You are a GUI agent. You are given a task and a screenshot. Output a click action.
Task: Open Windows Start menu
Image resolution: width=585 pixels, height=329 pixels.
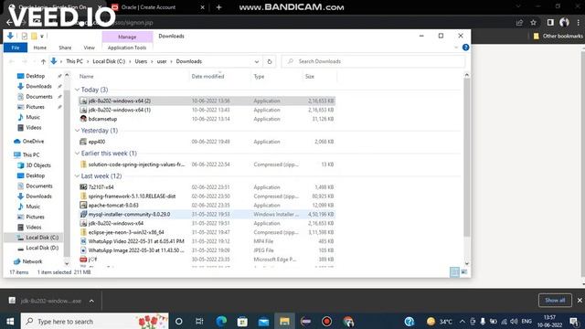pyautogui.click(x=10, y=321)
